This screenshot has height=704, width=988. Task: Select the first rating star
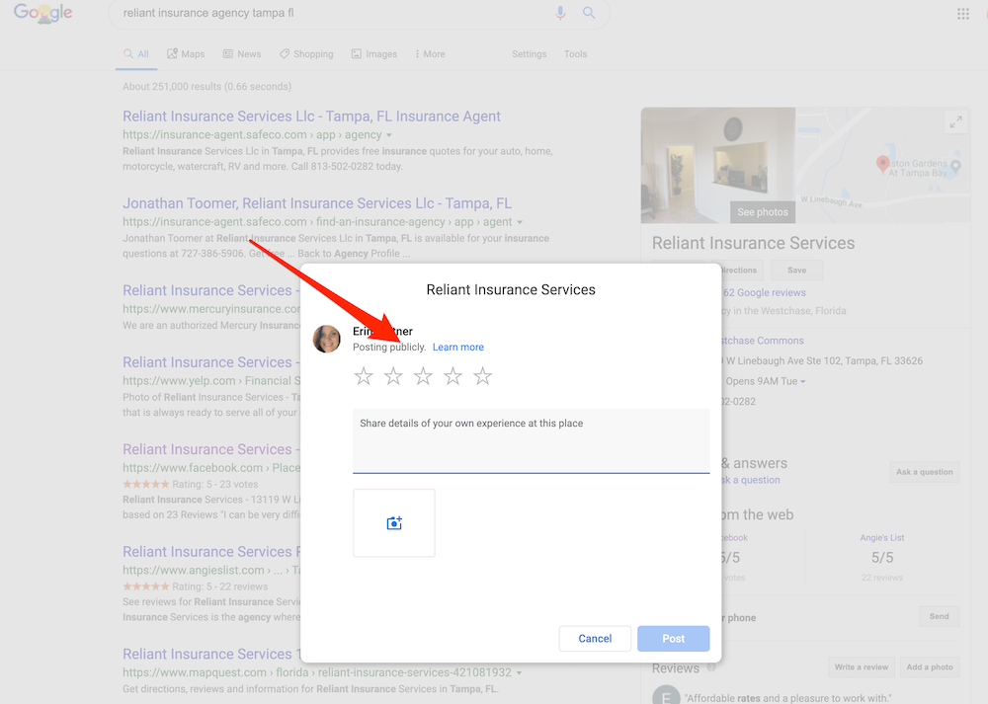[364, 376]
